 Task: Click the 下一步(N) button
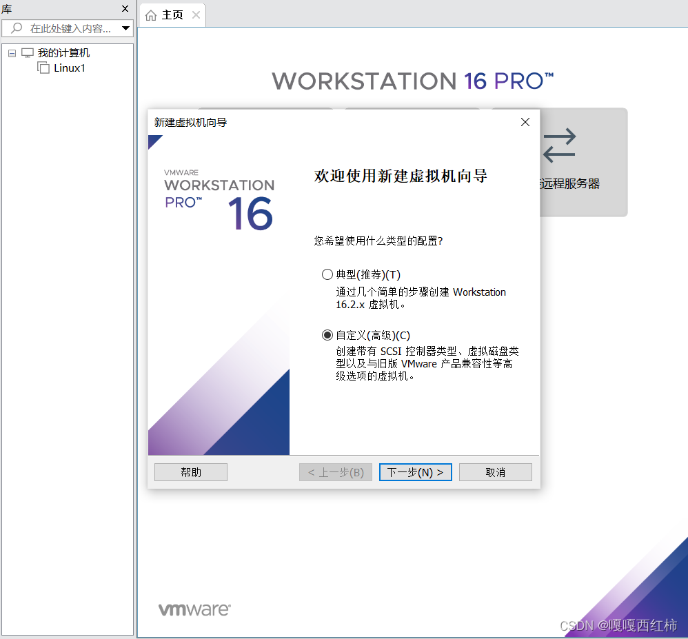coord(415,472)
